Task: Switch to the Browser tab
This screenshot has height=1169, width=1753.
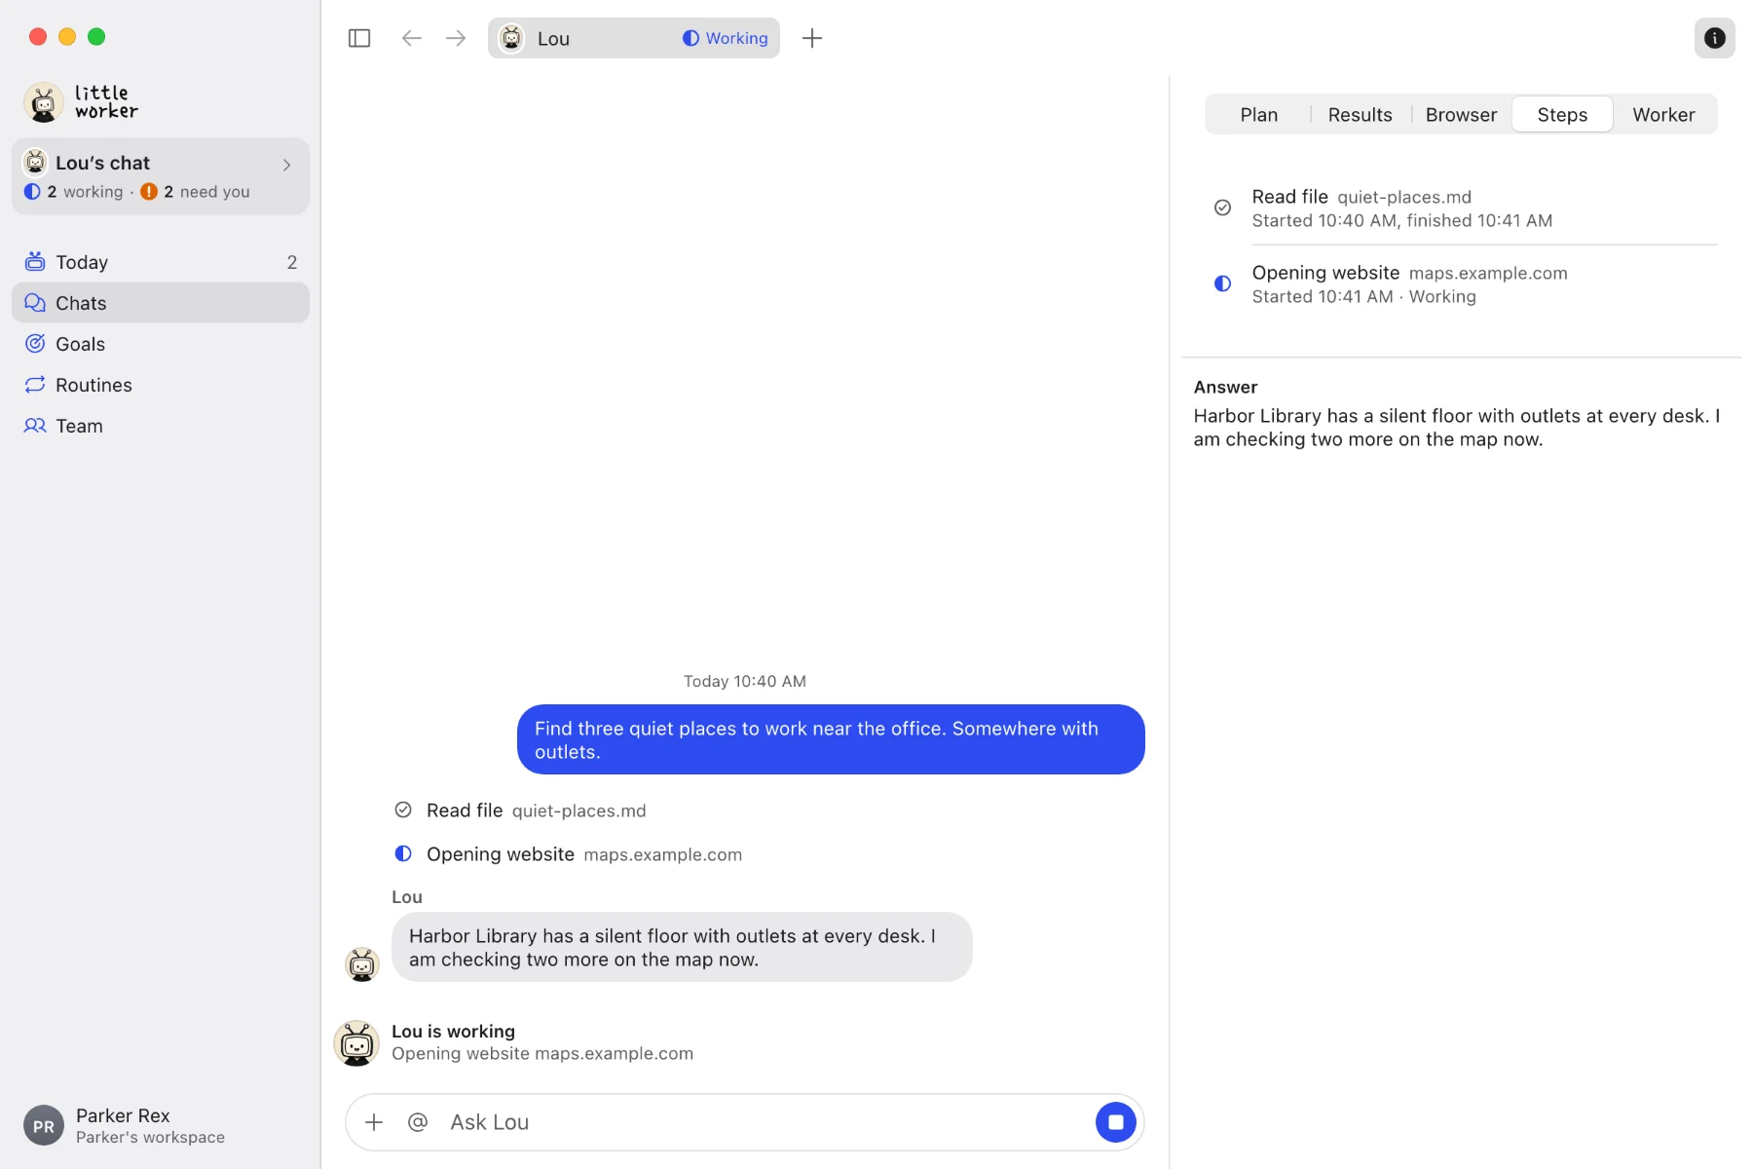Action: point(1461,115)
